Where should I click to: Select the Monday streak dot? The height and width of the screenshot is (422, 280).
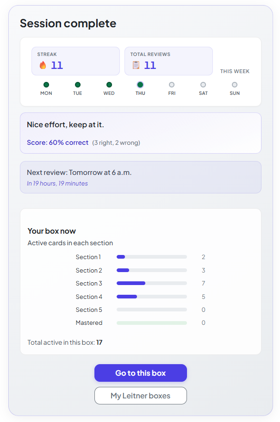[x=46, y=85]
